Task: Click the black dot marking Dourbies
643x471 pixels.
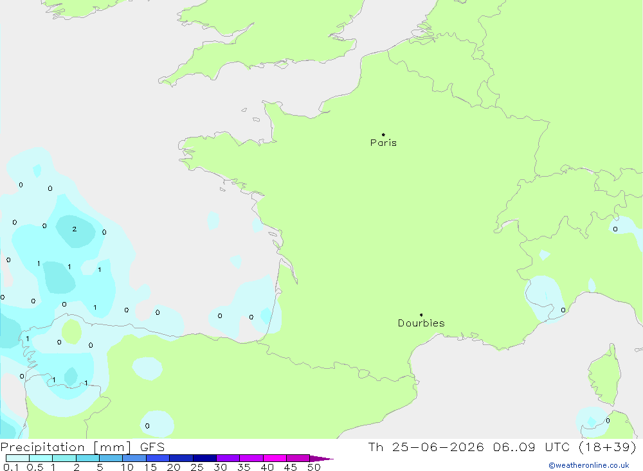Action: click(421, 315)
